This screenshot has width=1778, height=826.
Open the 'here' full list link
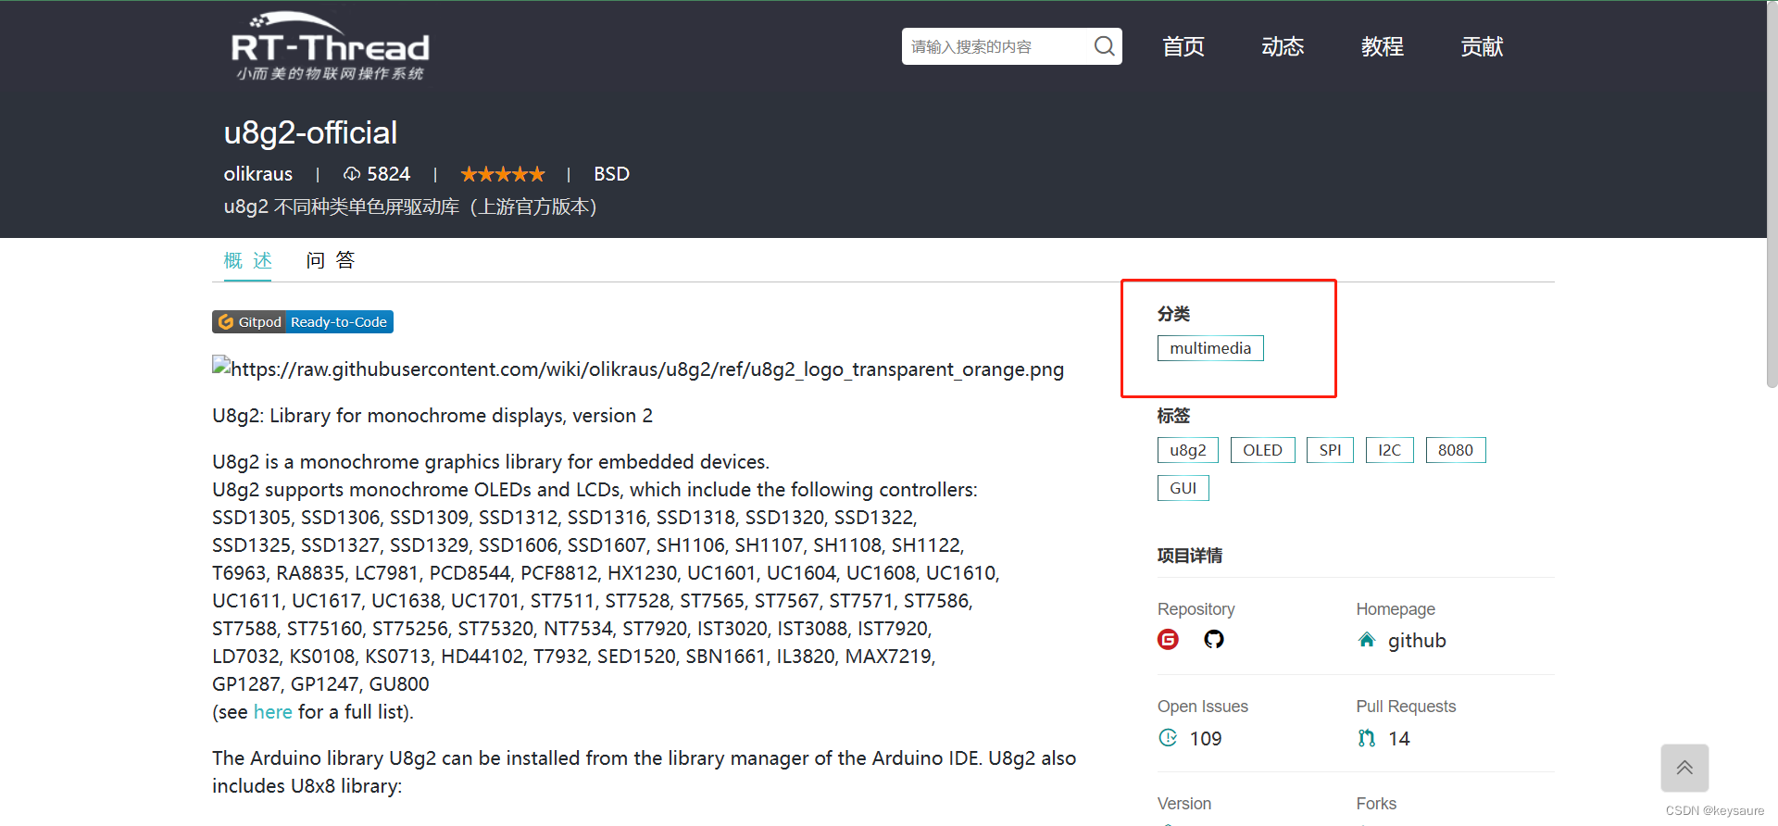[x=273, y=711]
